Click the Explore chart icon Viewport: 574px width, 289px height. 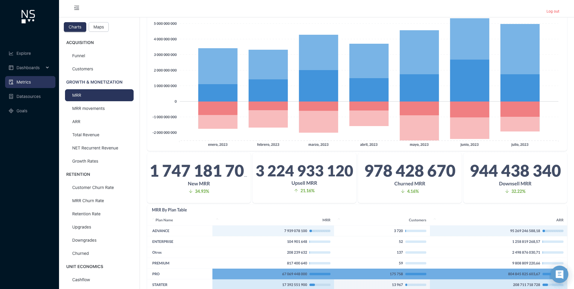click(11, 53)
